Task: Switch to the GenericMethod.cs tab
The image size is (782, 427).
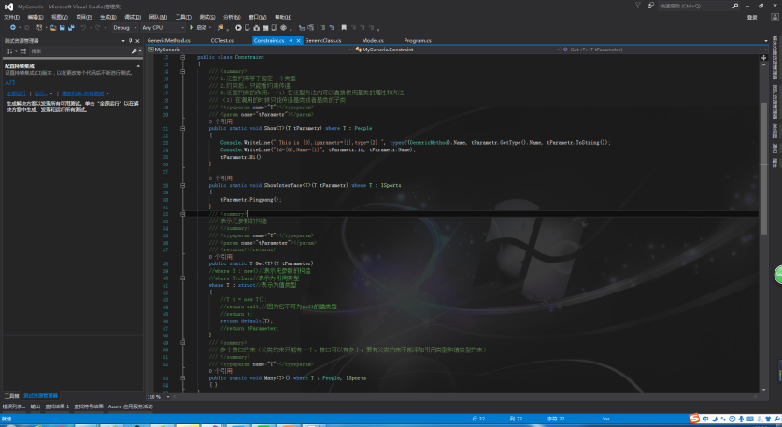Action: (x=168, y=41)
